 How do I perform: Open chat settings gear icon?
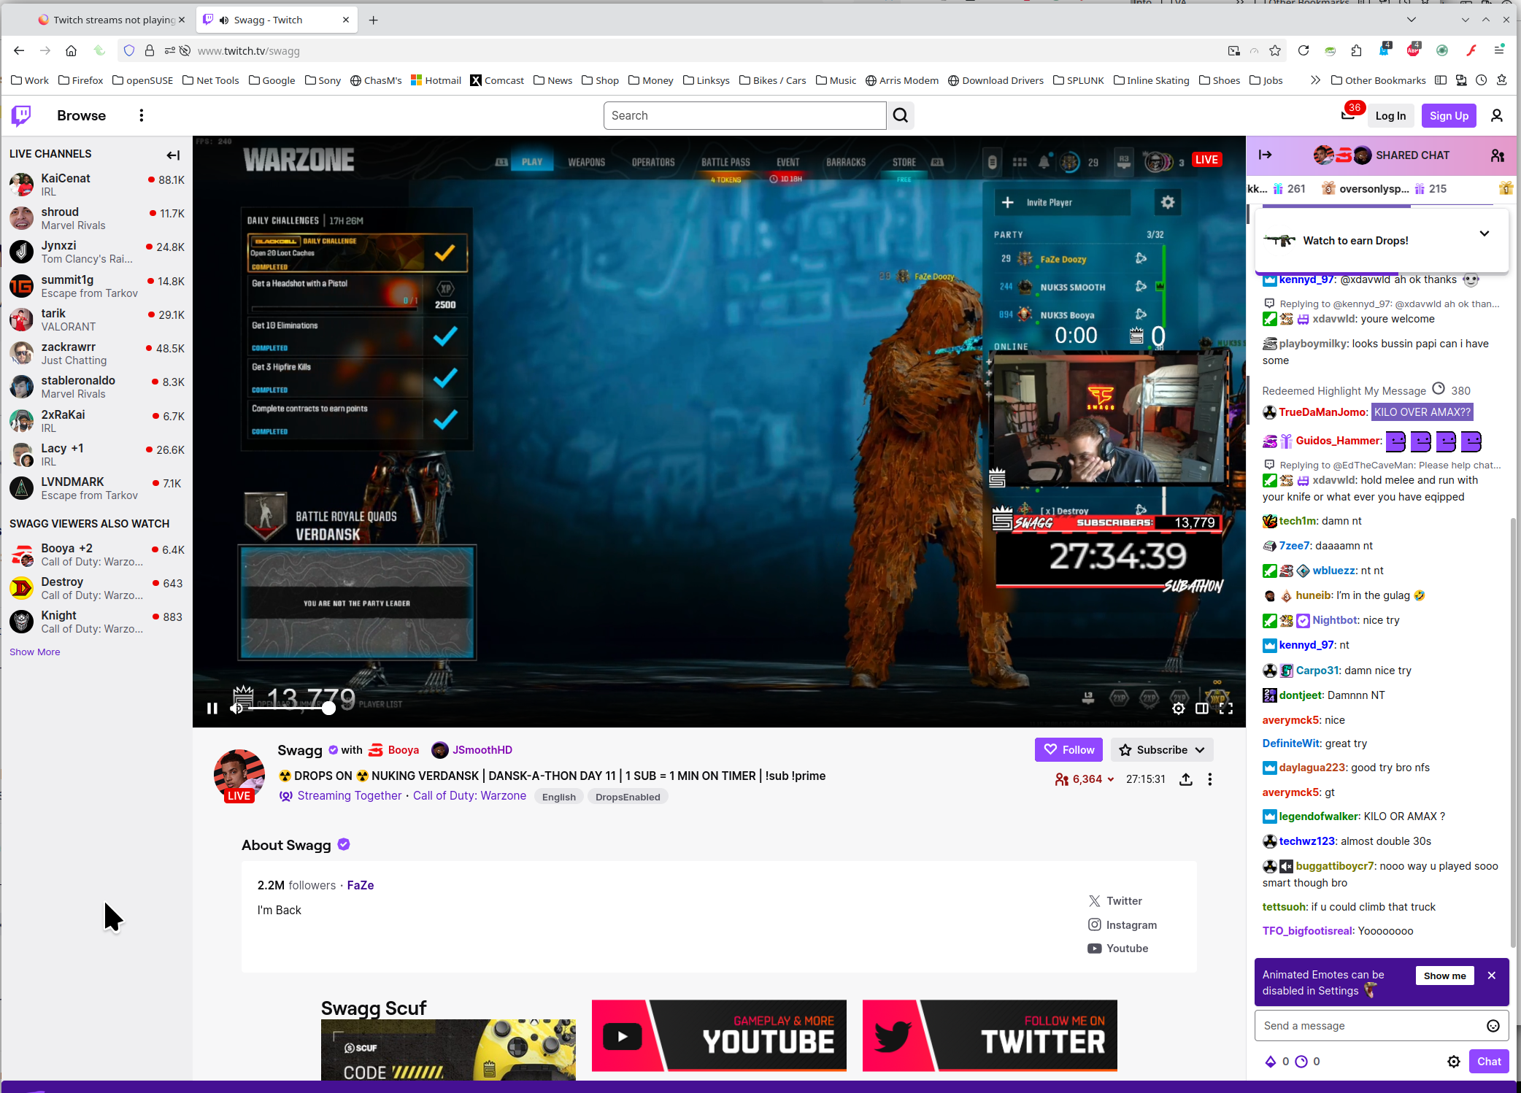click(x=1454, y=1062)
